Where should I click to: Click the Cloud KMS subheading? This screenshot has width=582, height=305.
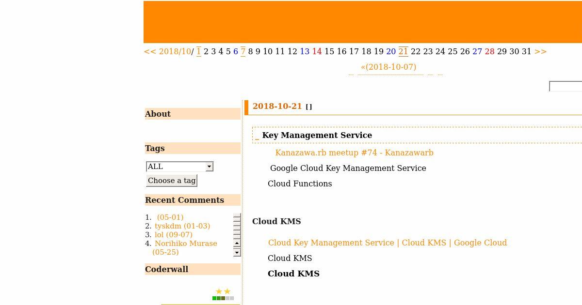click(276, 221)
